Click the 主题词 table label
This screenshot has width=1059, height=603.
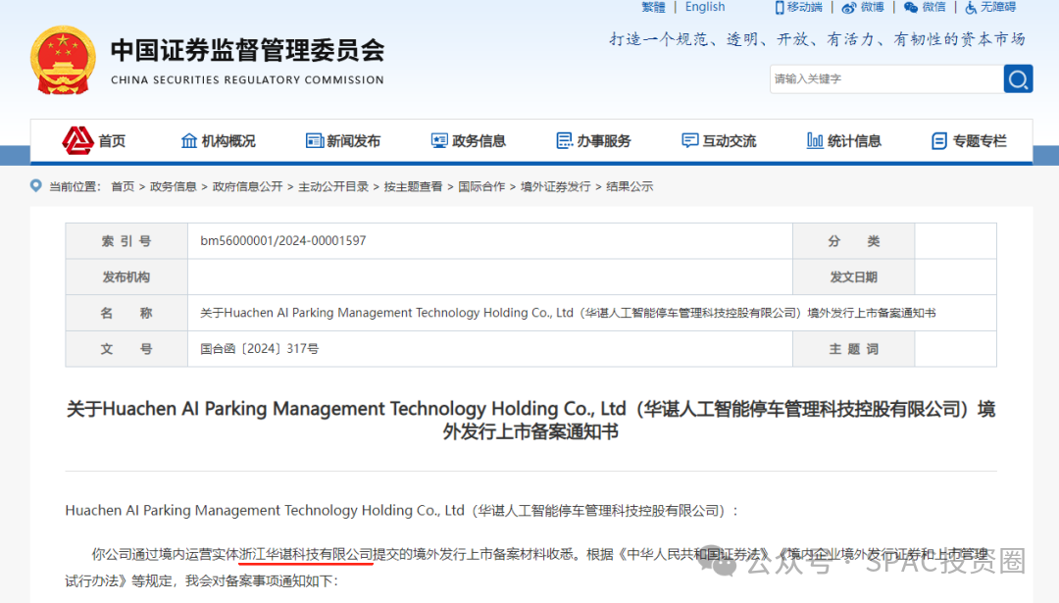point(854,349)
